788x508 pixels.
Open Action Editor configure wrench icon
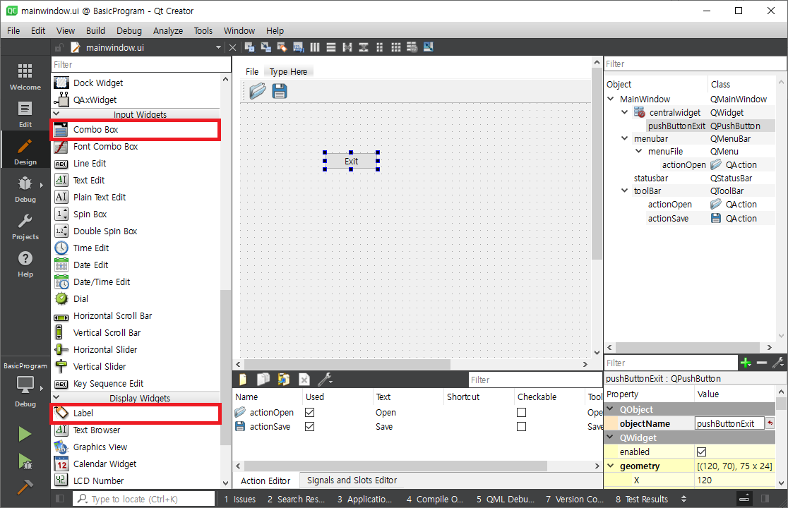pos(325,380)
